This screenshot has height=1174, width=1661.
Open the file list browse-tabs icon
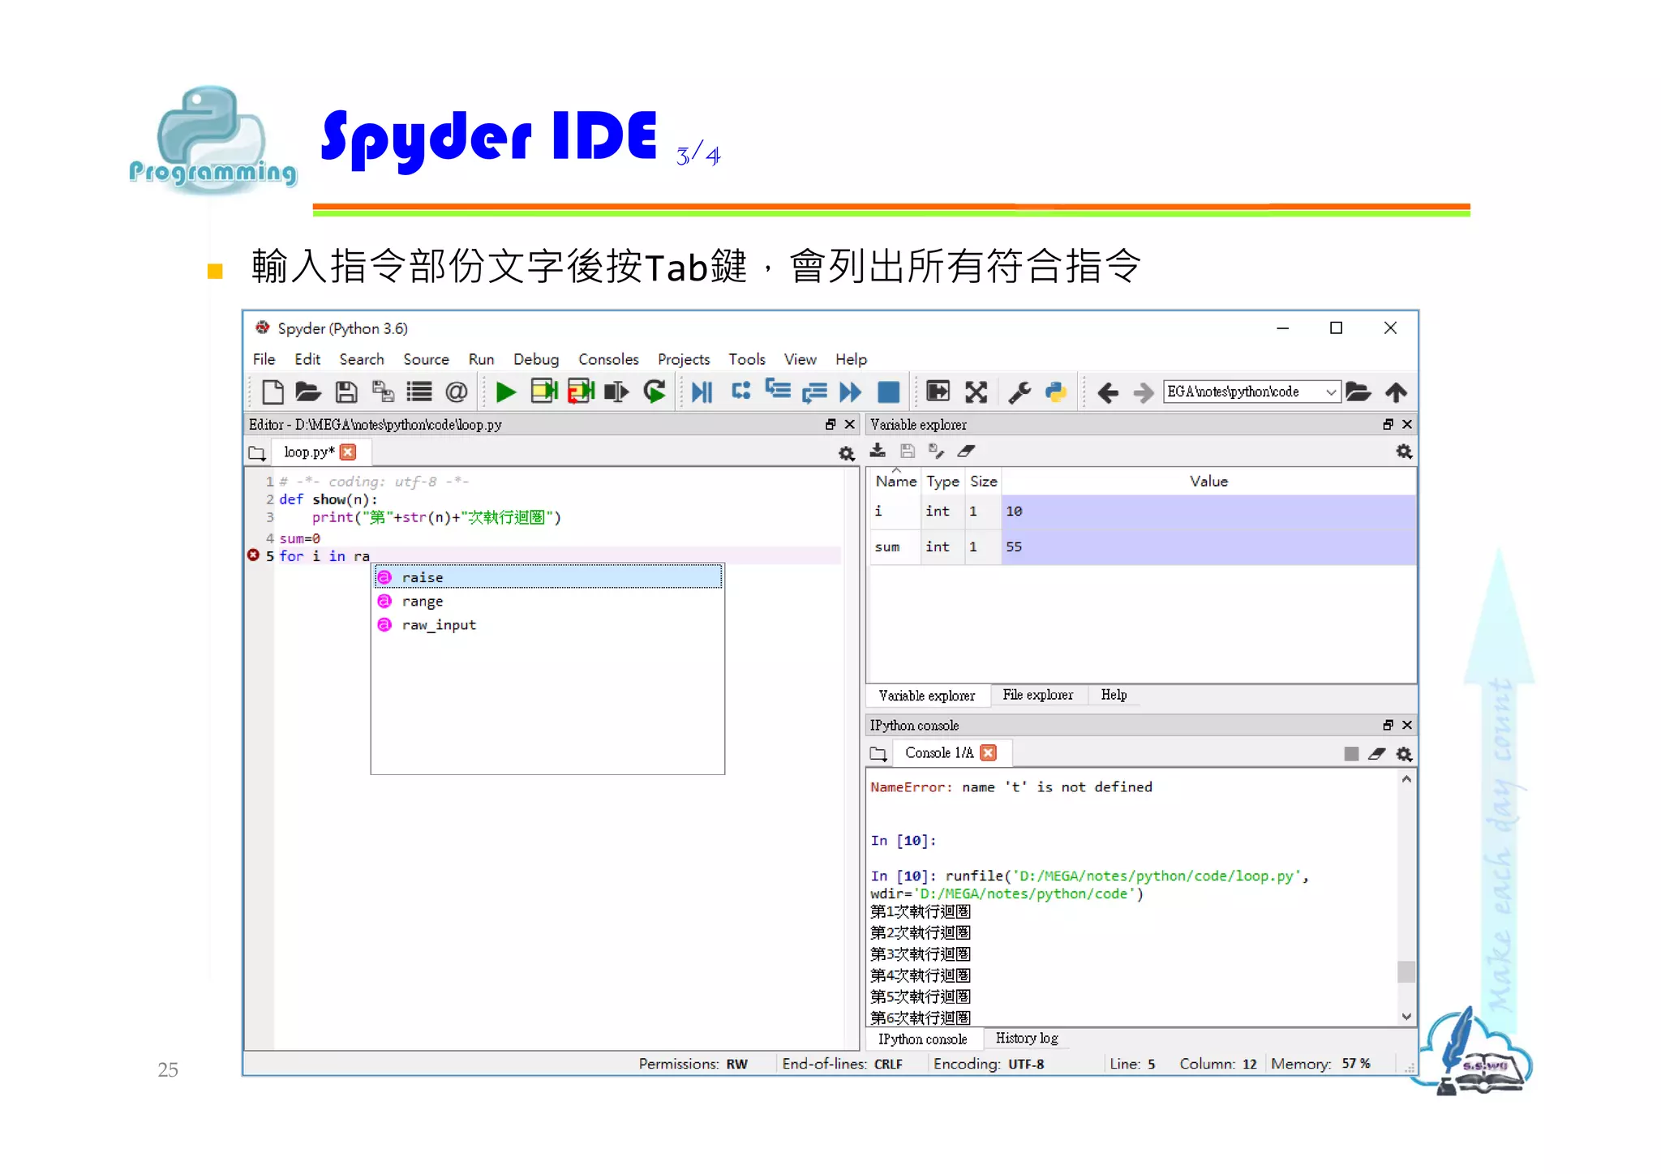pyautogui.click(x=419, y=392)
